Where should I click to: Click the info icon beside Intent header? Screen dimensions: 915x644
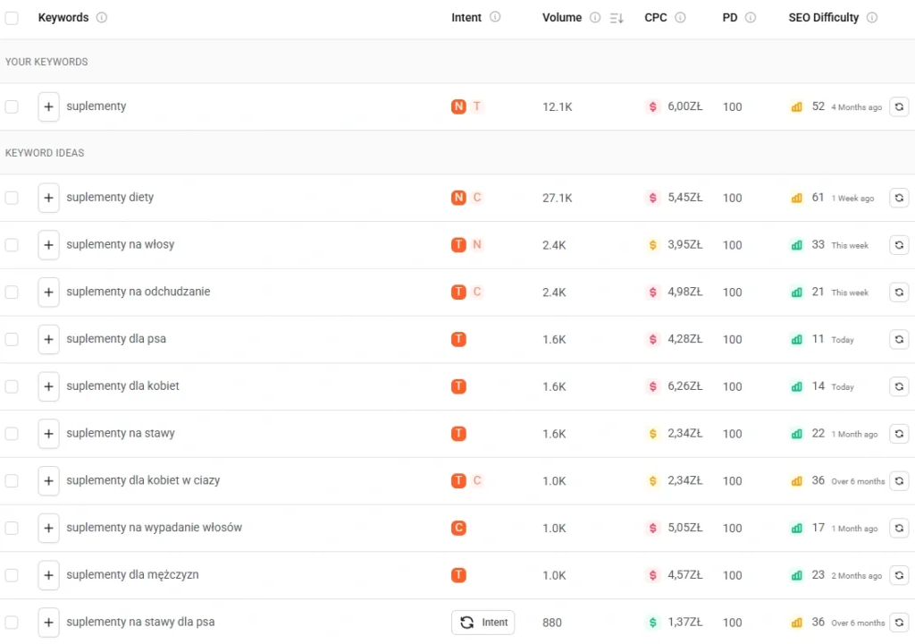pos(495,18)
